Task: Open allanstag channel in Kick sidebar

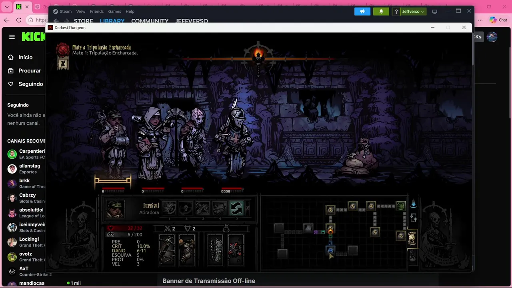Action: coord(26,169)
